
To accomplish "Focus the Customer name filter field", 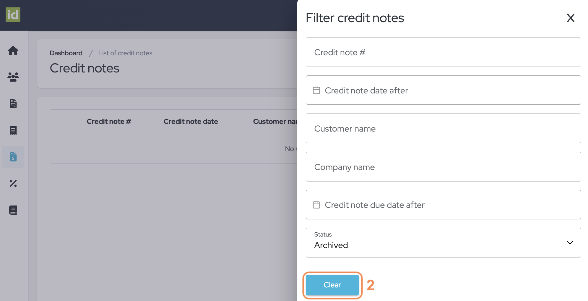I will (443, 129).
